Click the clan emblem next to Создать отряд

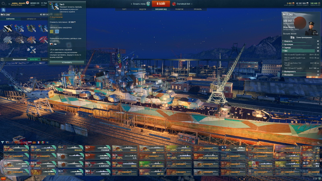(x=148, y=4)
